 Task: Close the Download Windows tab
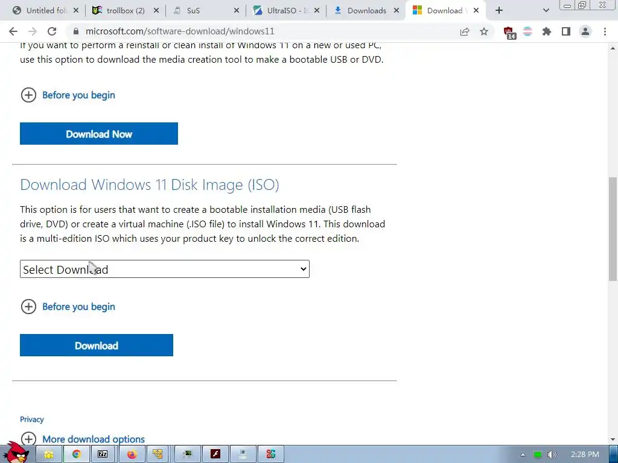pyautogui.click(x=476, y=11)
